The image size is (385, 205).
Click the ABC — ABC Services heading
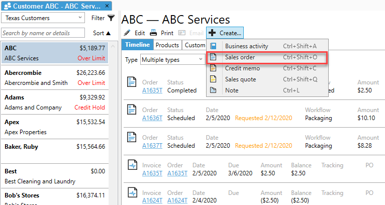coord(175,20)
